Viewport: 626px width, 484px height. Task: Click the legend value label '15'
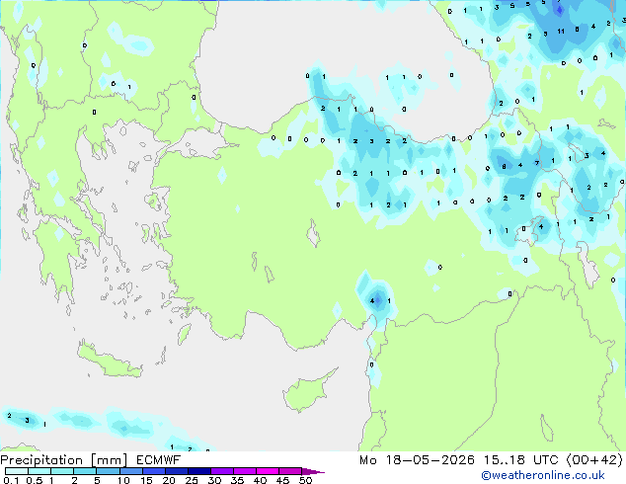[x=146, y=480]
